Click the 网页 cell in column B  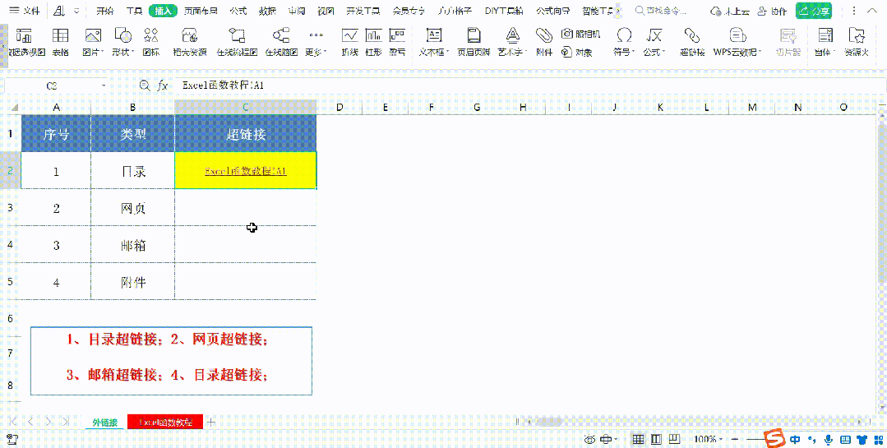pyautogui.click(x=133, y=208)
